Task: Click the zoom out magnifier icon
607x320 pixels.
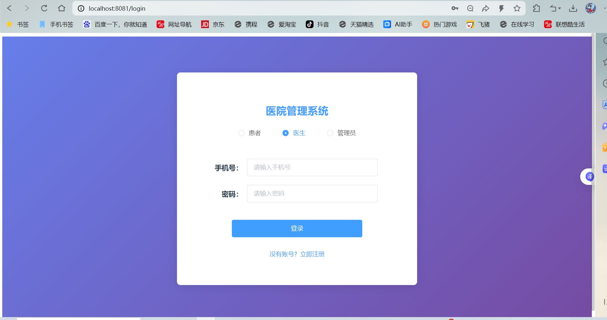Action: pos(470,8)
